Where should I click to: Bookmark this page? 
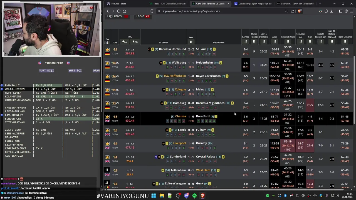[x=152, y=11]
